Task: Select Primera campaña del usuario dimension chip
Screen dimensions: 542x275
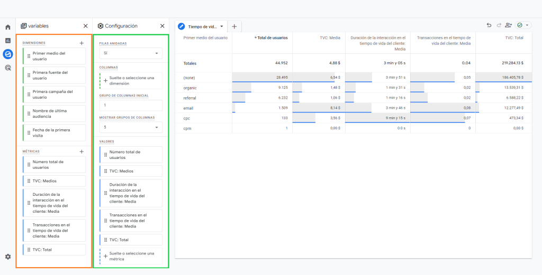Action: click(x=54, y=94)
